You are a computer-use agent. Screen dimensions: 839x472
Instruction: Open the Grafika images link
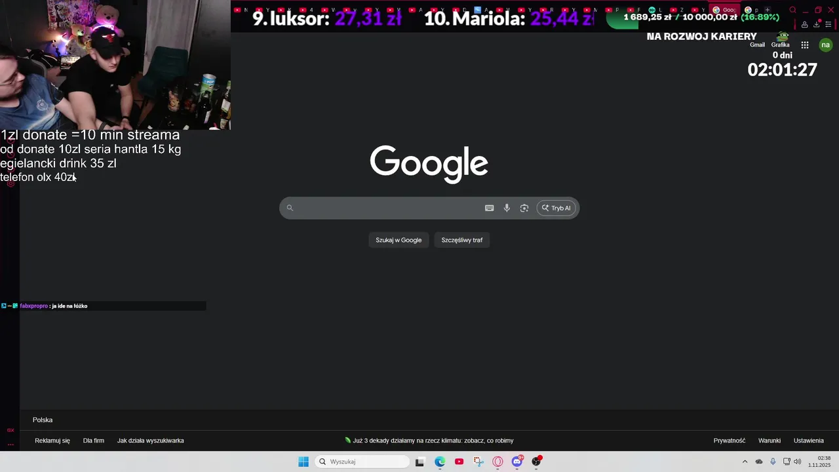pyautogui.click(x=780, y=45)
